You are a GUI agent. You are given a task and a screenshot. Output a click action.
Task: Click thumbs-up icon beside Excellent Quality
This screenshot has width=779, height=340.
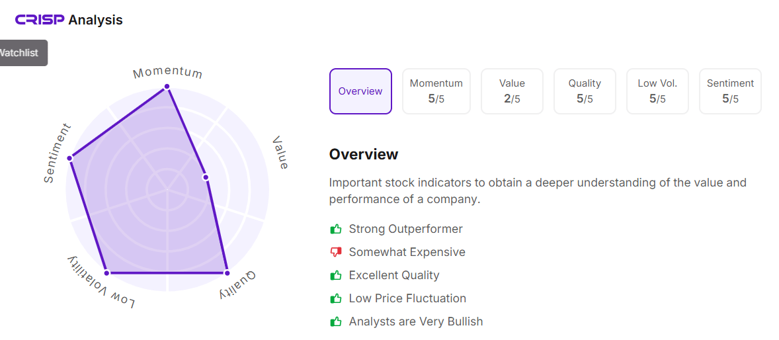click(336, 275)
